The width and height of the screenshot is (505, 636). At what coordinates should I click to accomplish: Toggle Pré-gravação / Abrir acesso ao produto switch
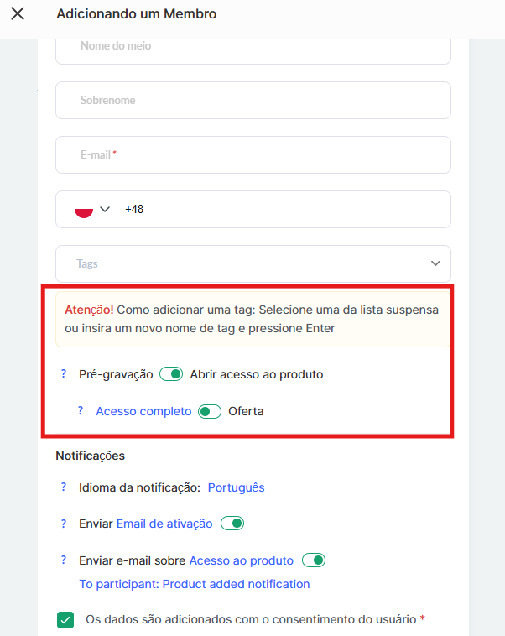point(171,374)
